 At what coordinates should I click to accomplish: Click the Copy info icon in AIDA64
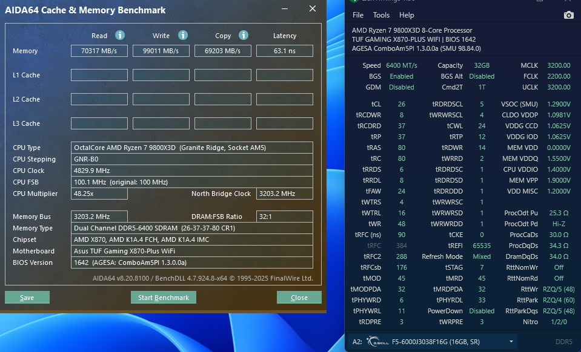[x=244, y=35]
